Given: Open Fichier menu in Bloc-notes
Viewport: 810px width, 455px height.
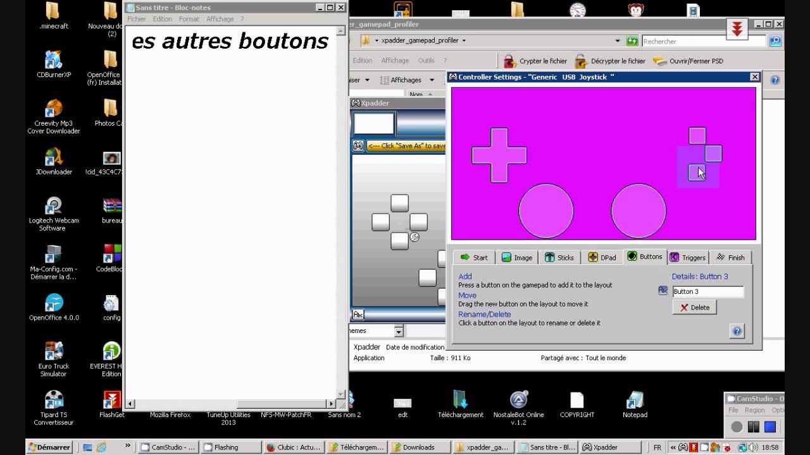Looking at the screenshot, I should tap(137, 19).
